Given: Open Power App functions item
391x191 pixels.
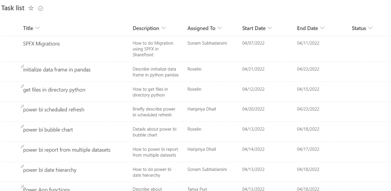Looking at the screenshot, I should point(46,189).
